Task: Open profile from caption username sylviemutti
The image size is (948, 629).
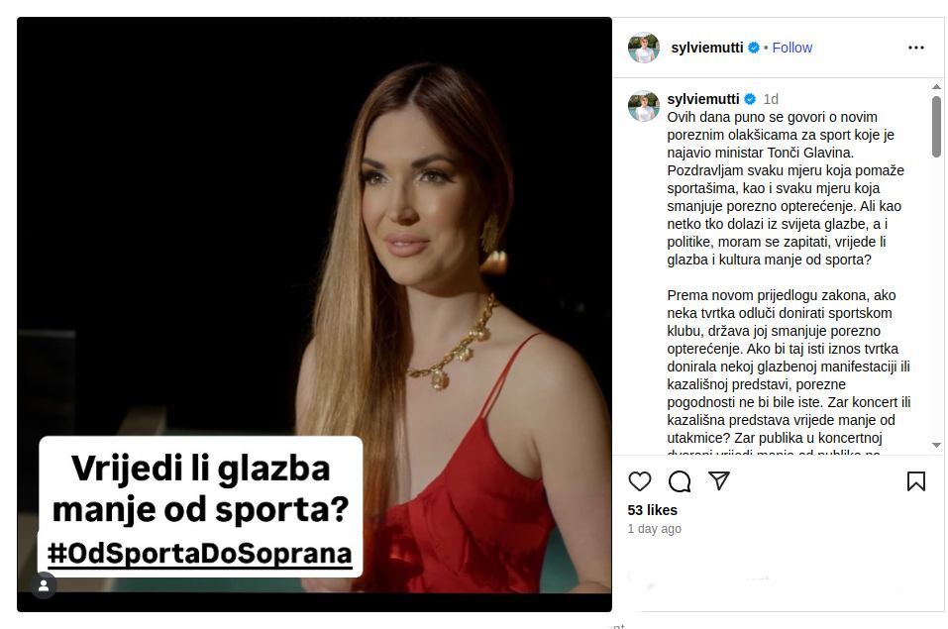Action: tap(703, 99)
